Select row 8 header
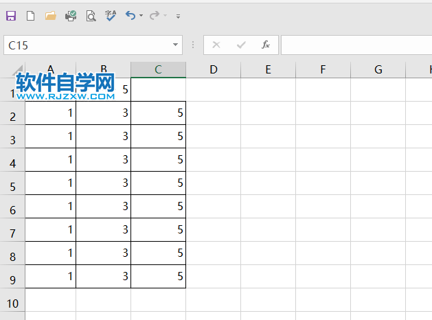This screenshot has width=432, height=320. coord(12,253)
